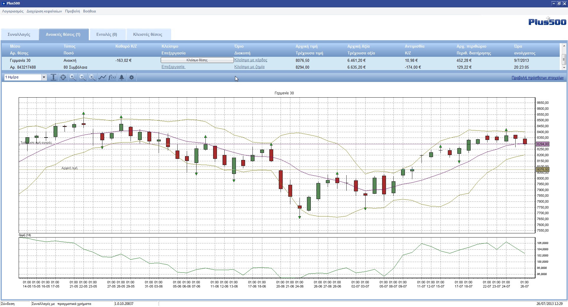This screenshot has width=568, height=307.
Task: Click the Όριο column header
Action: 239,46
